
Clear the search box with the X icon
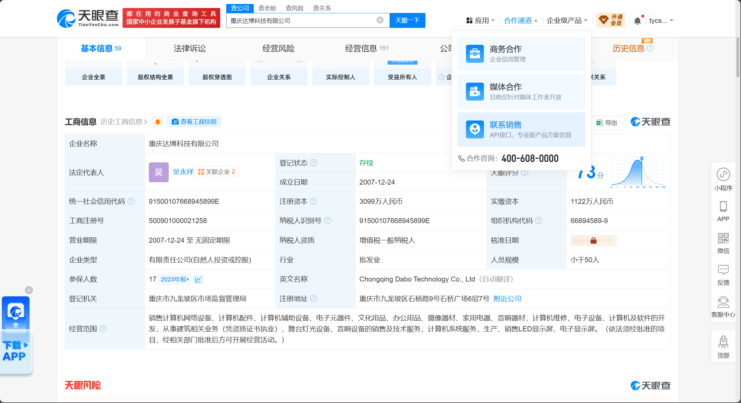click(x=380, y=20)
